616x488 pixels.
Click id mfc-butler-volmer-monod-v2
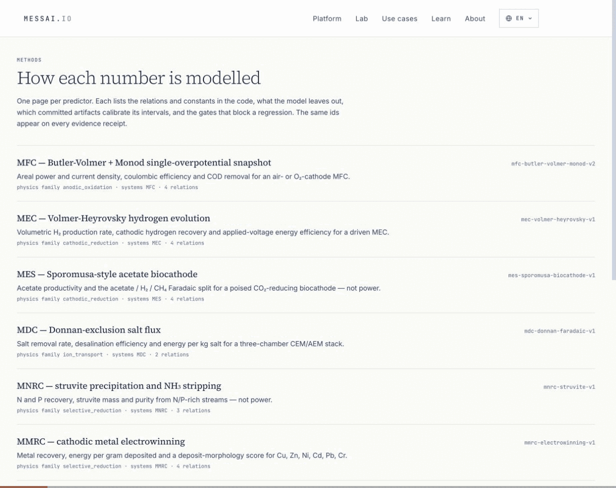[553, 163]
